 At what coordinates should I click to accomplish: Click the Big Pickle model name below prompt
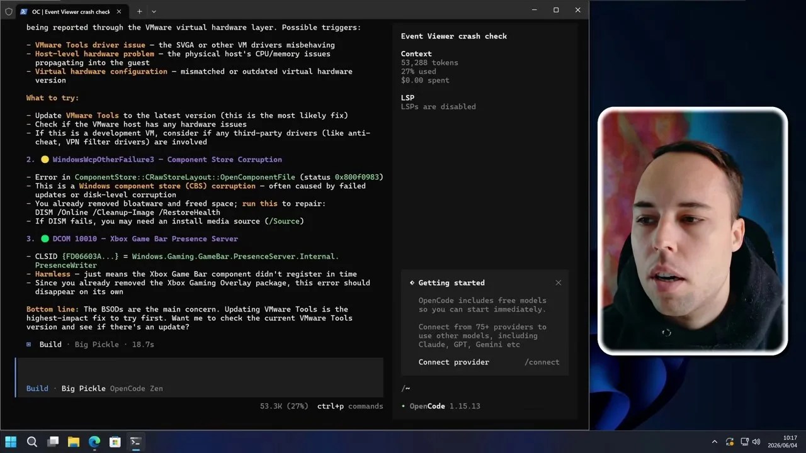(x=83, y=388)
